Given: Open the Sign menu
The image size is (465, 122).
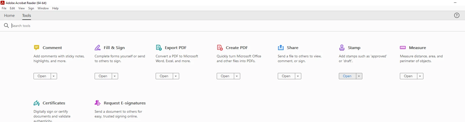Looking at the screenshot, I should (31, 8).
